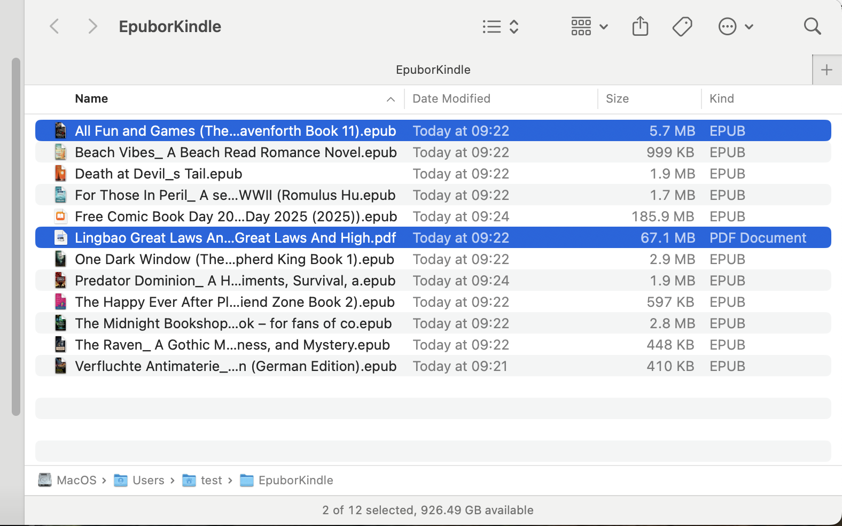The height and width of the screenshot is (526, 842).
Task: Click the Search magnifier icon
Action: coord(813,26)
